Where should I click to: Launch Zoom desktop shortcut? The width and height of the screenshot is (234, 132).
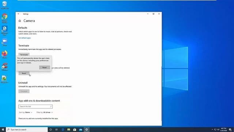[x=5, y=42]
